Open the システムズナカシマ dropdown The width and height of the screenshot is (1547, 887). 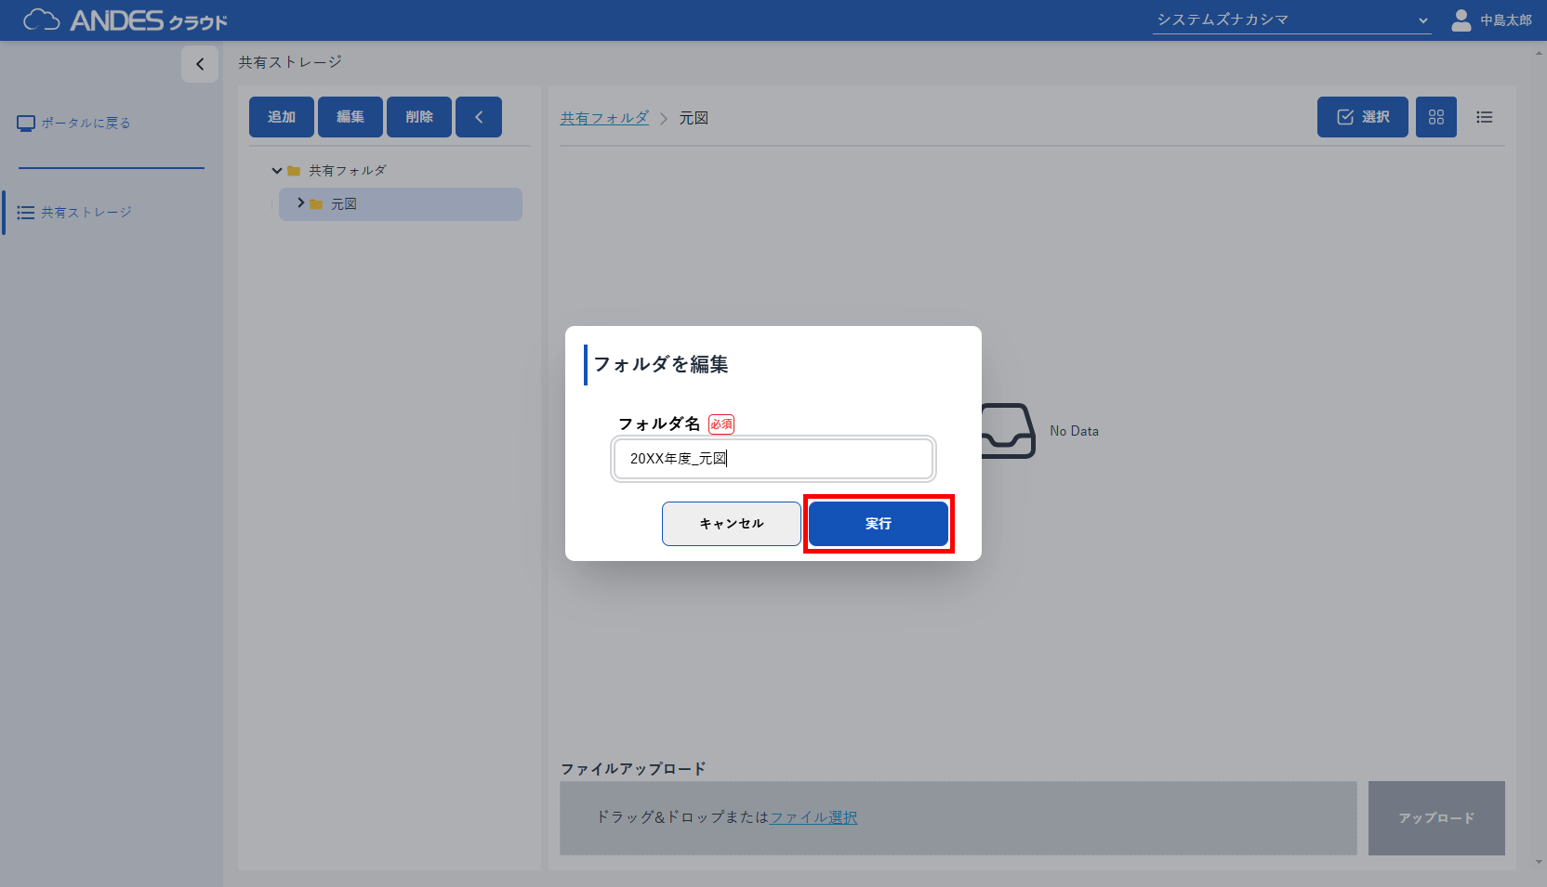[1291, 20]
